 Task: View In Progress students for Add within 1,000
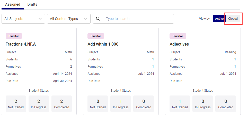pos(121,104)
